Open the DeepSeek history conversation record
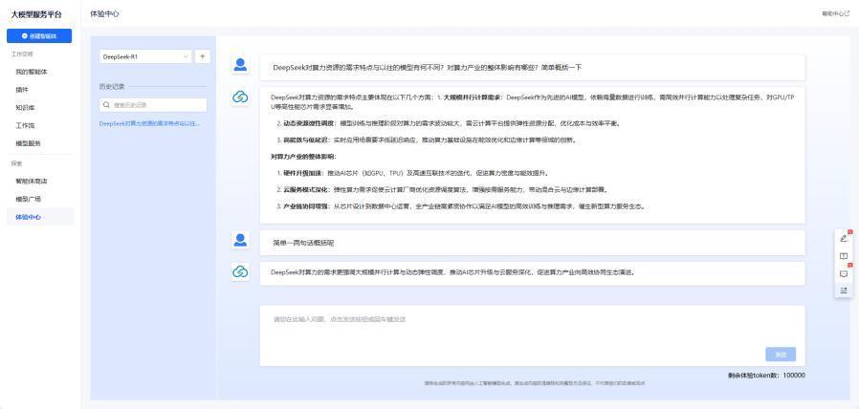Image resolution: width=859 pixels, height=409 pixels. click(x=151, y=123)
